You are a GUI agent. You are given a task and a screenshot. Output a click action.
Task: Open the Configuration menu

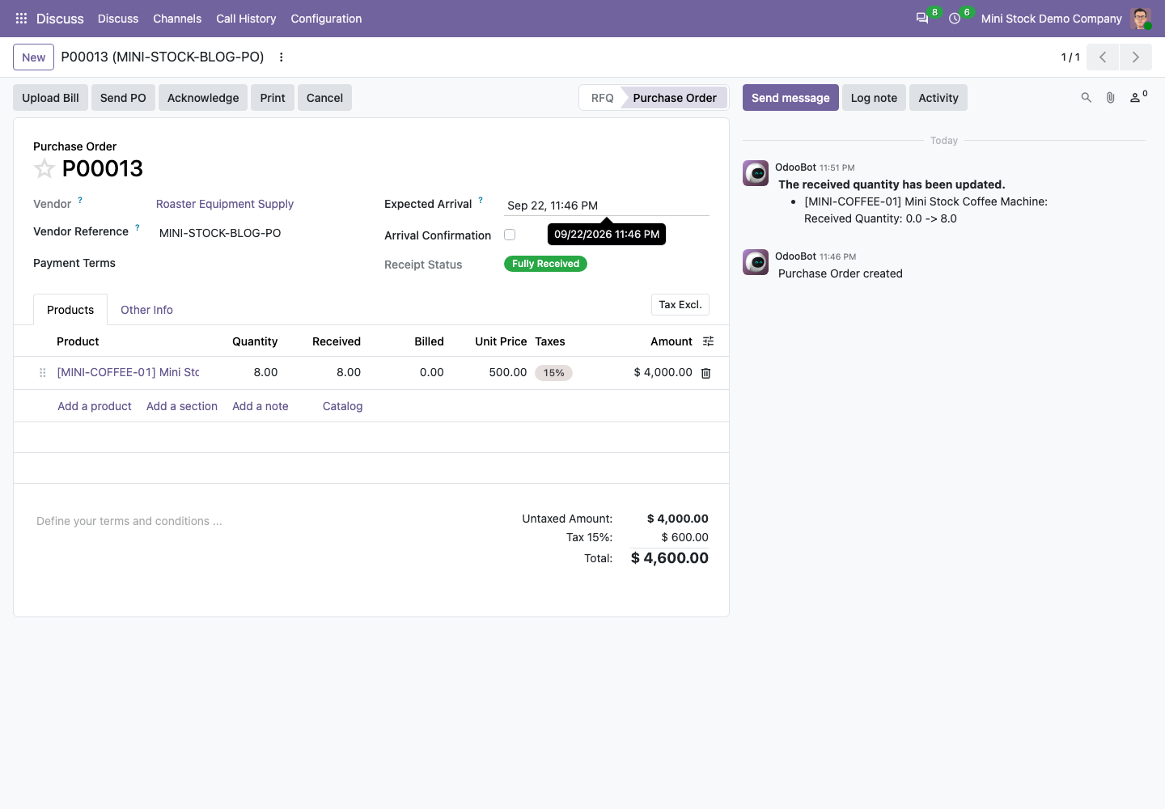coord(326,19)
